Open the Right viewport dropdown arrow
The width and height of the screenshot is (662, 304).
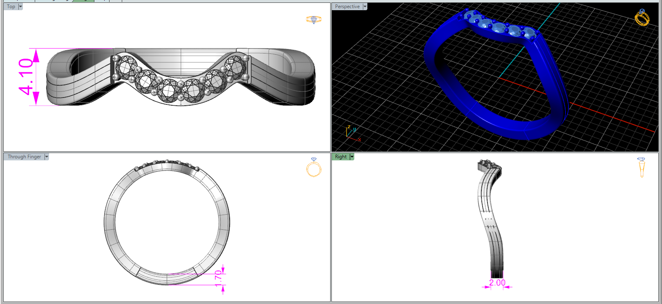(x=351, y=157)
